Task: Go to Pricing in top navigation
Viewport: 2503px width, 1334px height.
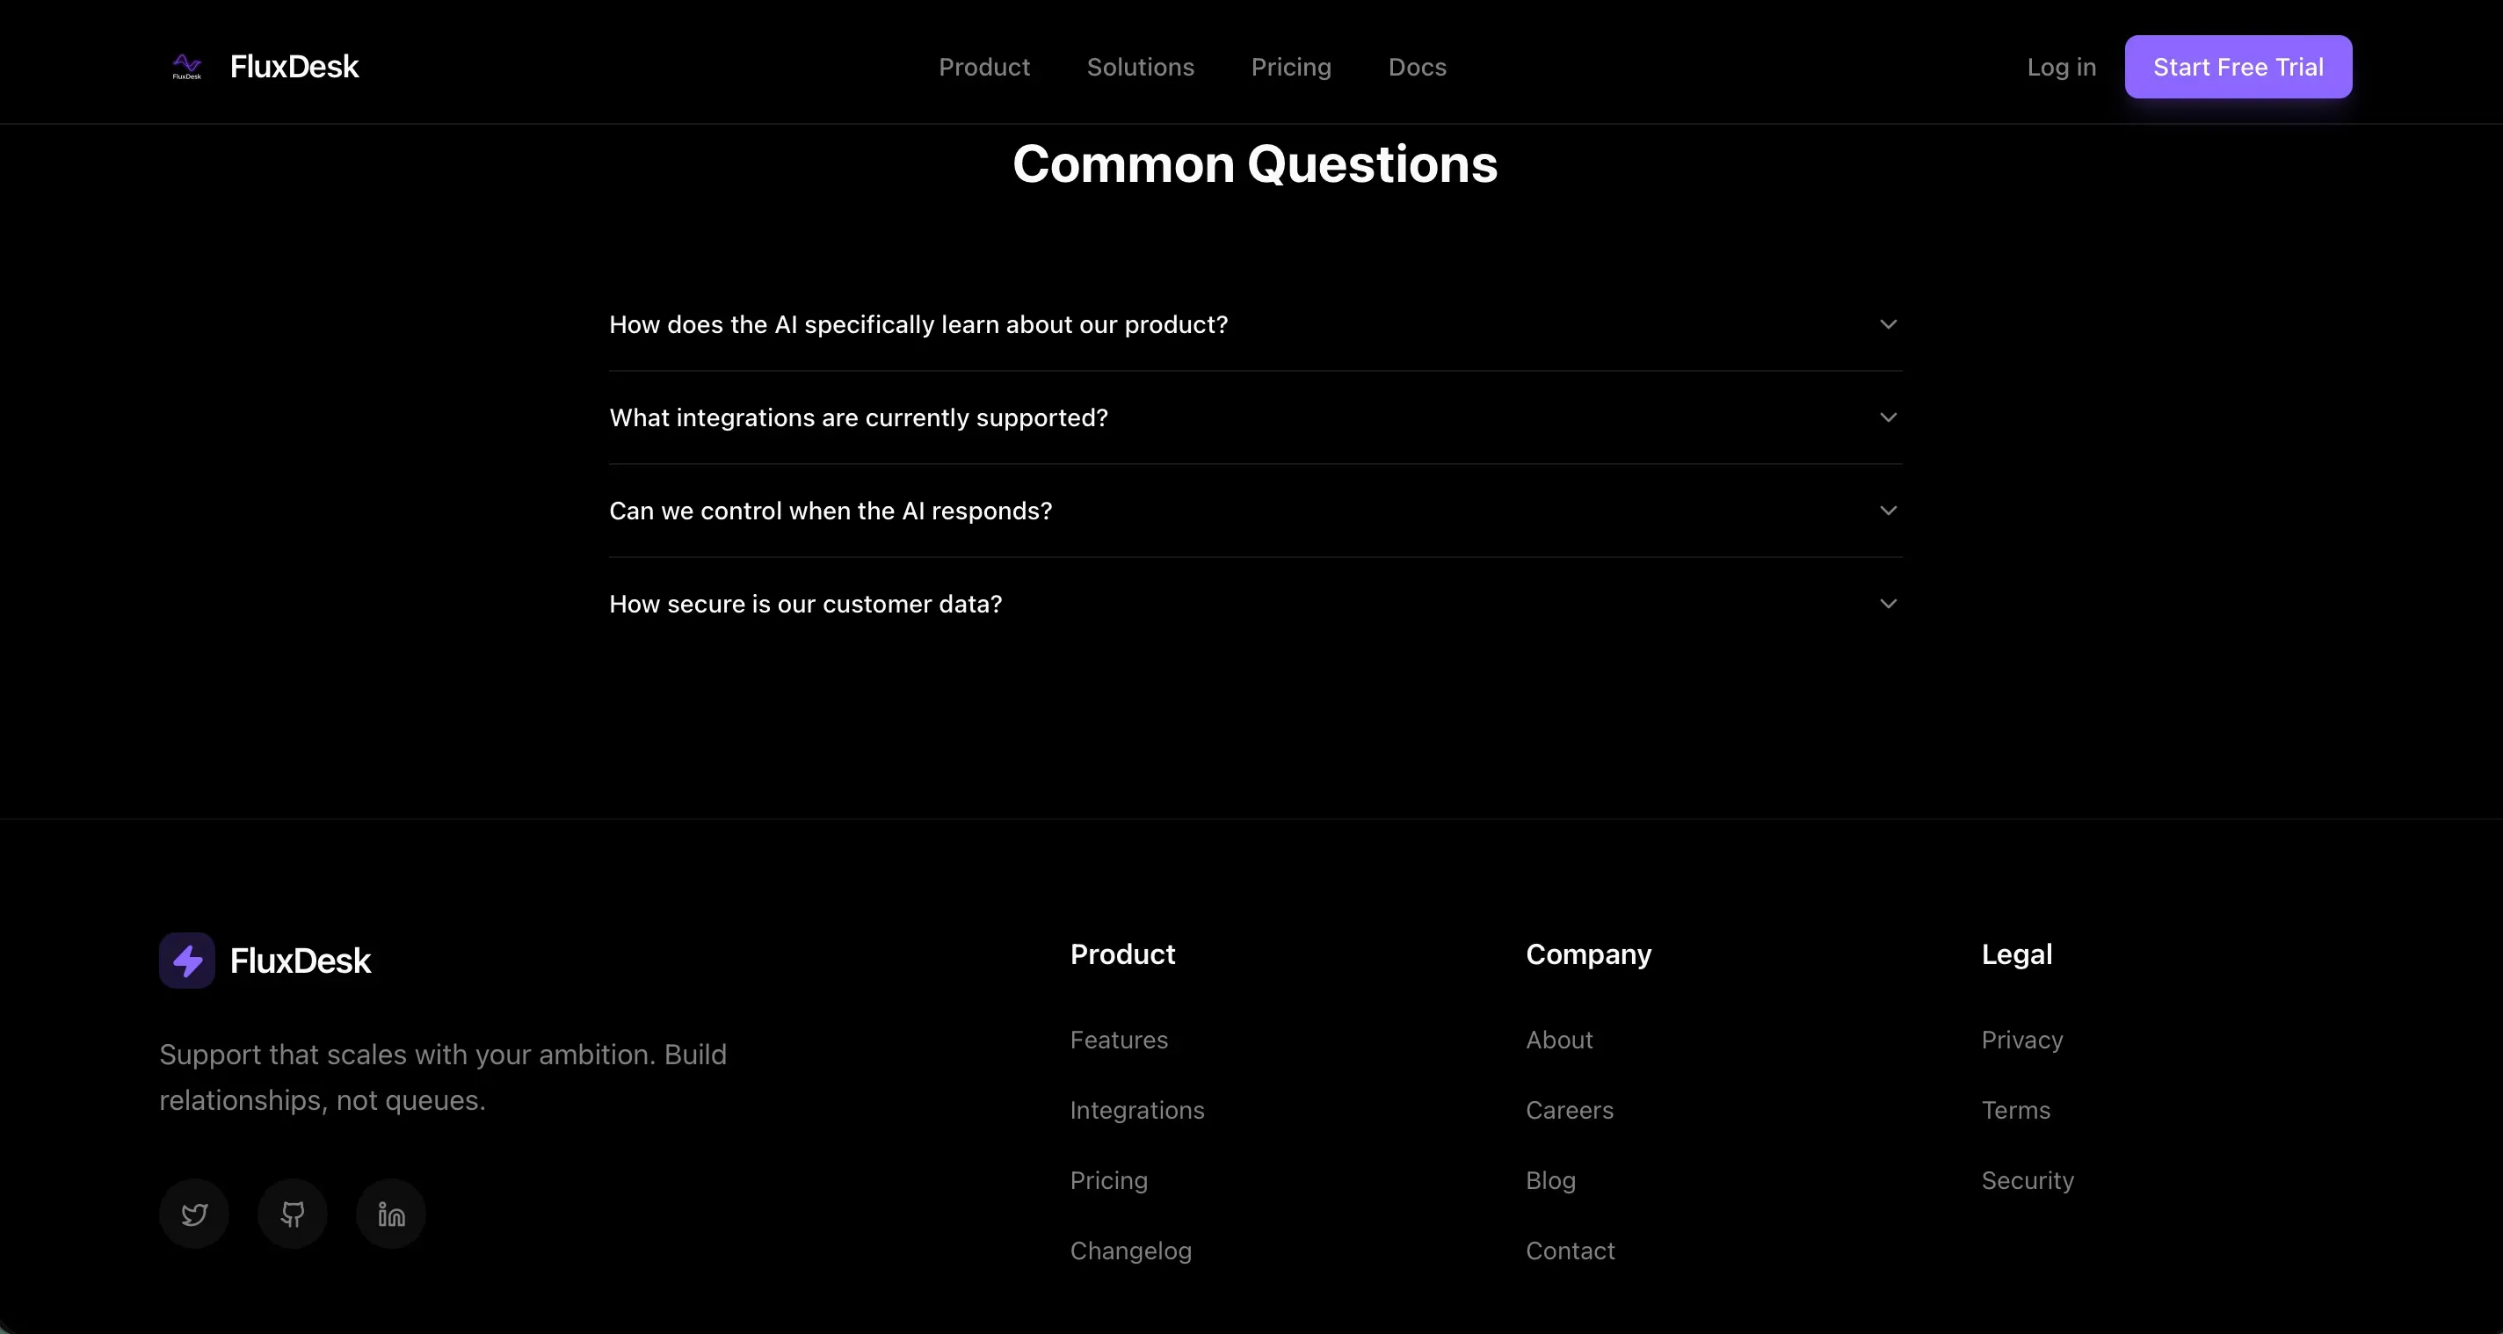Action: [x=1290, y=67]
